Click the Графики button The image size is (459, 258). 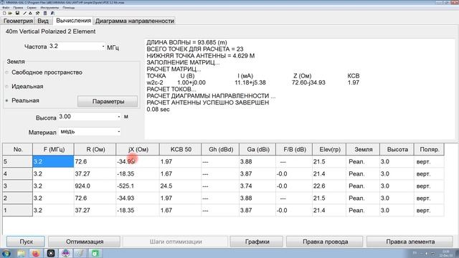(257, 242)
